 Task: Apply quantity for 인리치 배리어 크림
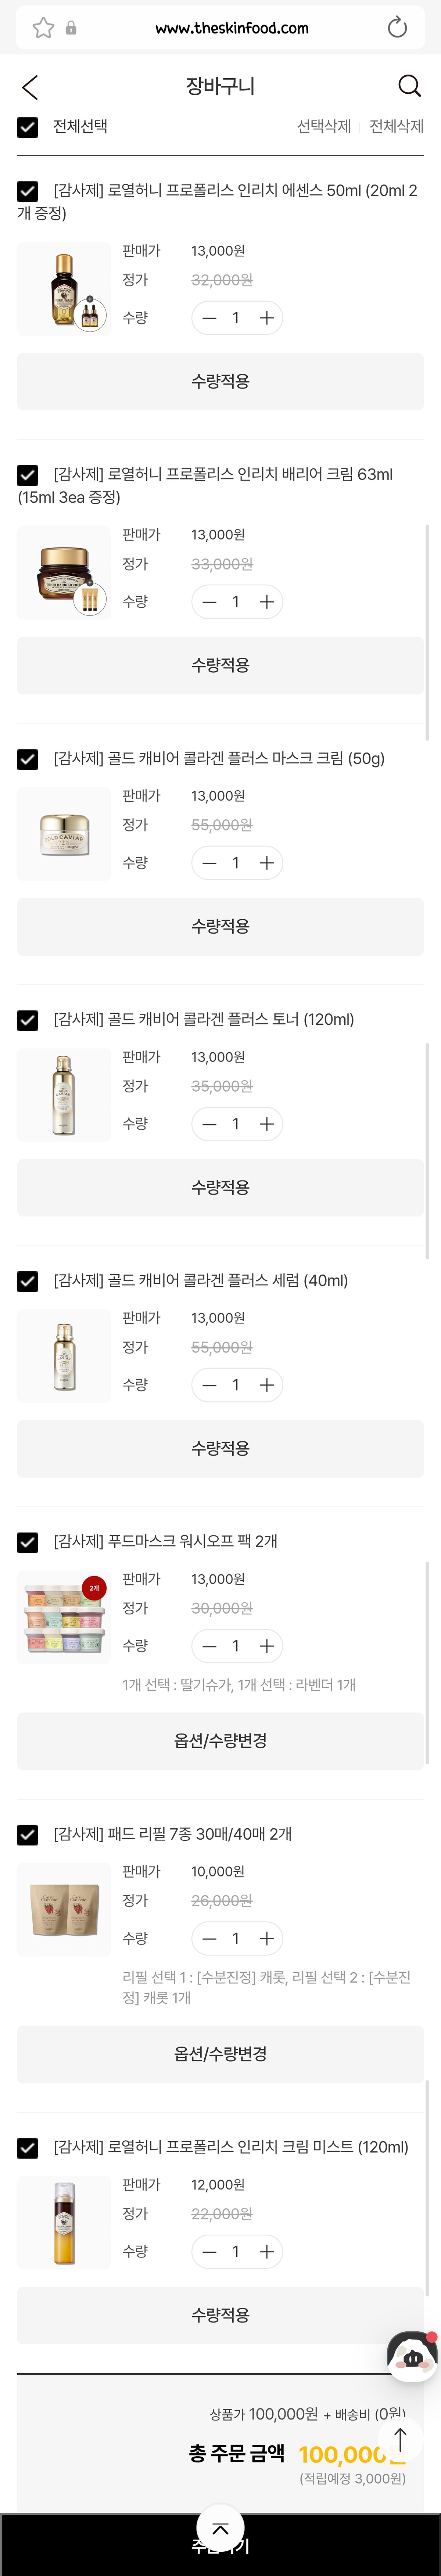tap(220, 665)
